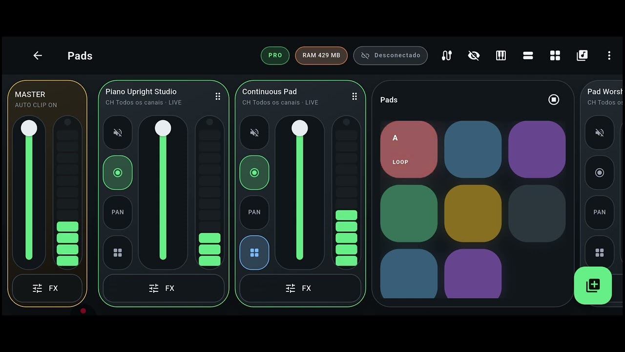The width and height of the screenshot is (625, 352).
Task: Open the piano keyboard icon
Action: [501, 56]
